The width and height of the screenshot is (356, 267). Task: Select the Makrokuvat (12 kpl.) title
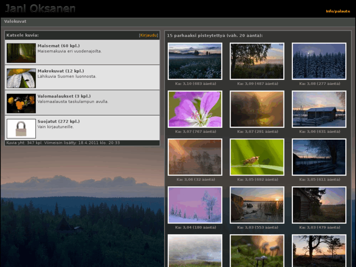61,71
